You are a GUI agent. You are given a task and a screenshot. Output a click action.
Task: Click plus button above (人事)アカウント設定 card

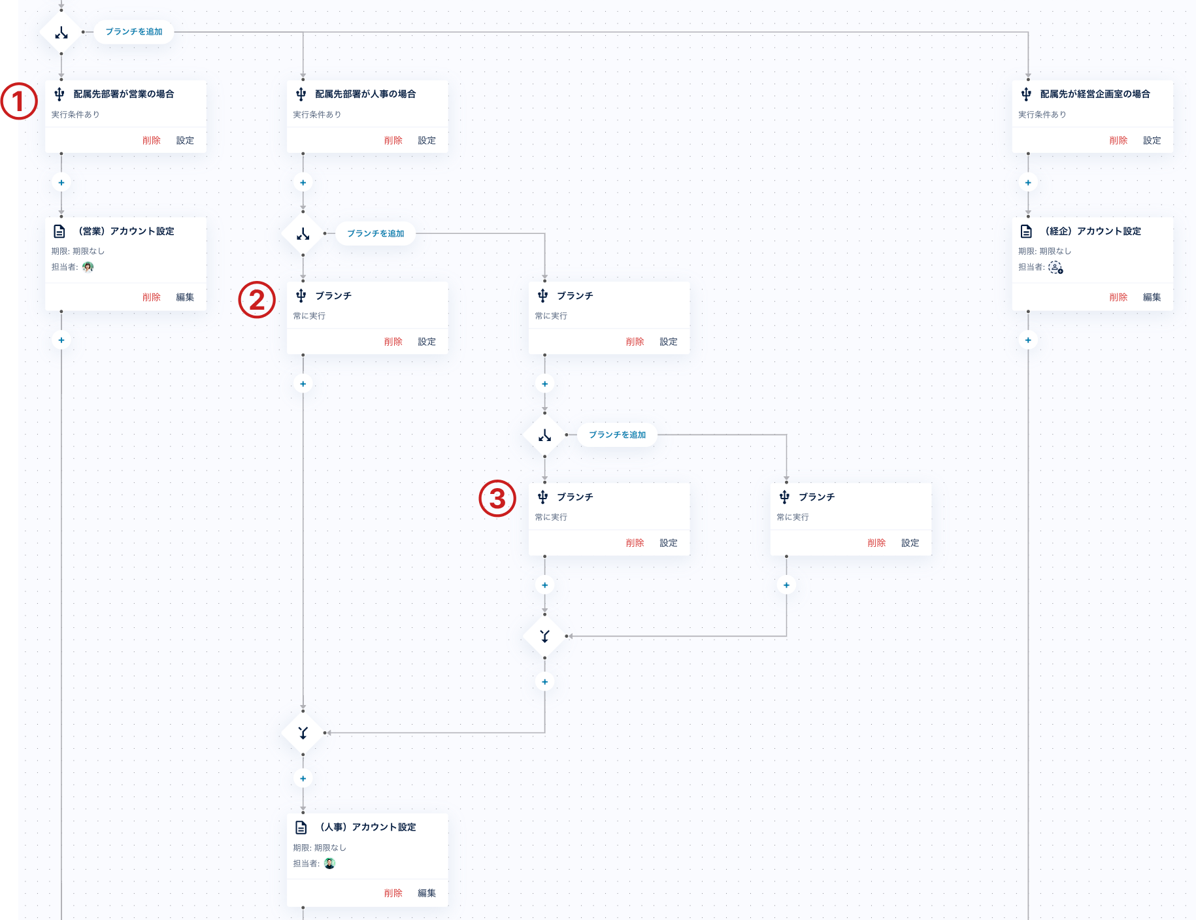click(303, 778)
